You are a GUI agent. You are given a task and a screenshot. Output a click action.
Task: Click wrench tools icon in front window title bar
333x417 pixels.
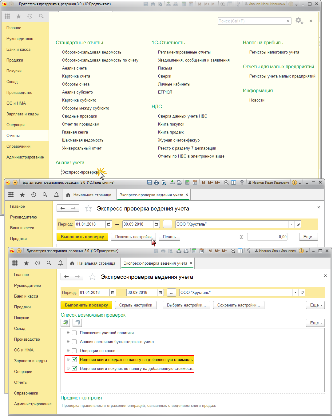(x=248, y=251)
